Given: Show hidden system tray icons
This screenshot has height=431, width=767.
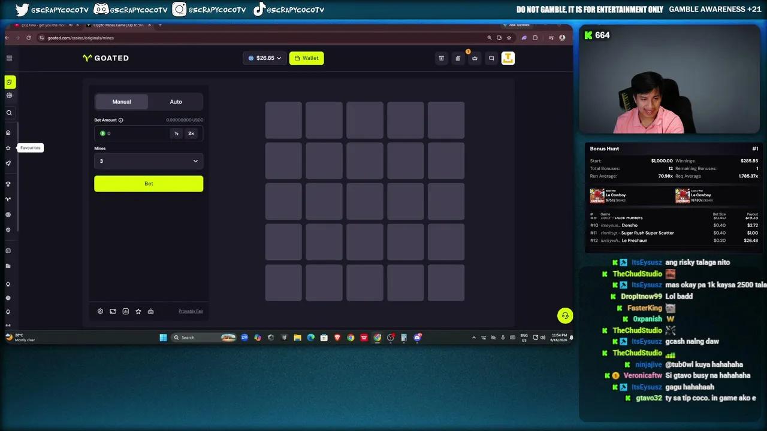Looking at the screenshot, I should point(474,338).
